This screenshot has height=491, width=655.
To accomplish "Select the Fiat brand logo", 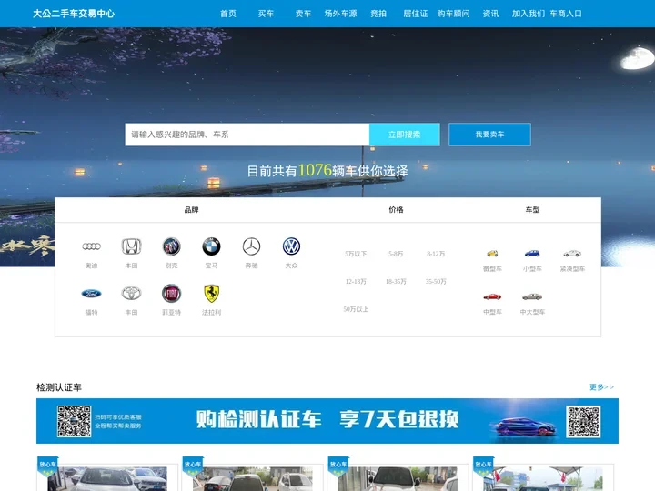I will [x=171, y=293].
